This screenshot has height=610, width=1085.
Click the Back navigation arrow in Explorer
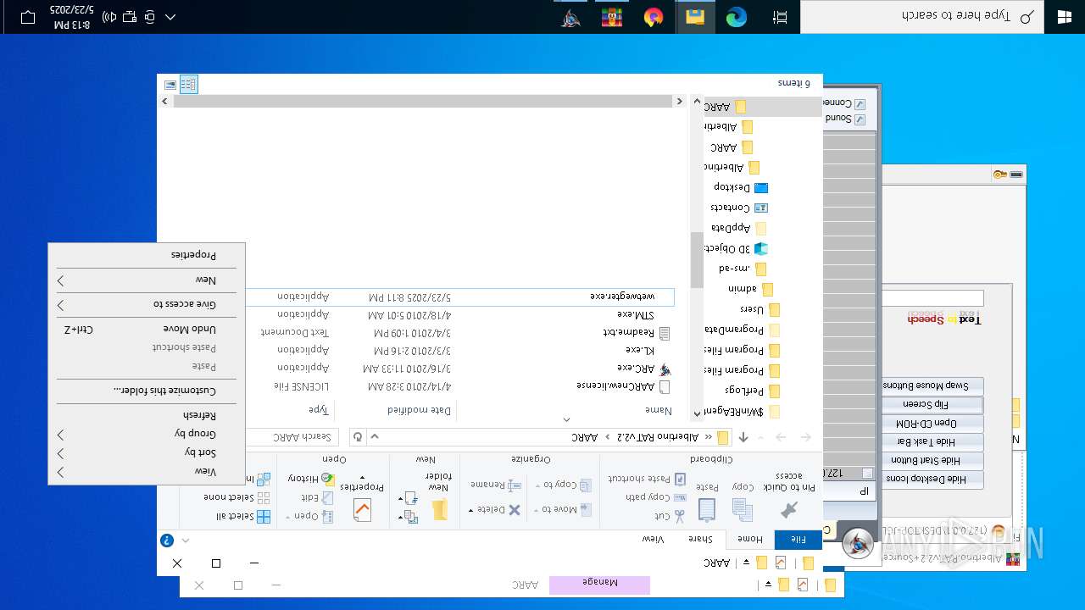coord(805,437)
